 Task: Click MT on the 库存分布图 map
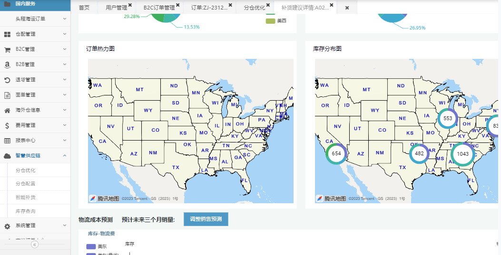coord(366,90)
